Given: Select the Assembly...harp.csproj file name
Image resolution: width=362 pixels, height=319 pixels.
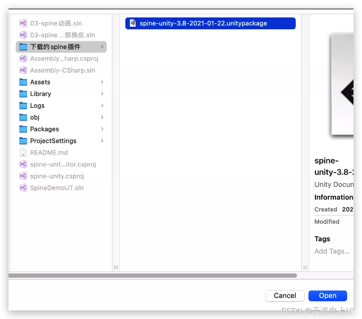Looking at the screenshot, I should pyautogui.click(x=64, y=59).
